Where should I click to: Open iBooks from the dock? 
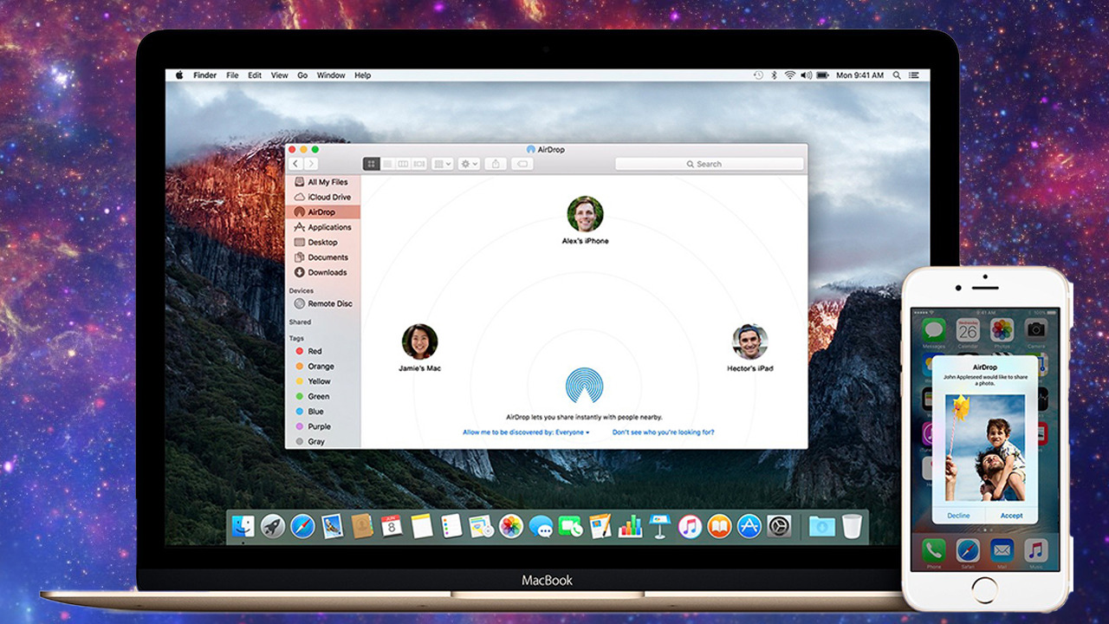[719, 525]
